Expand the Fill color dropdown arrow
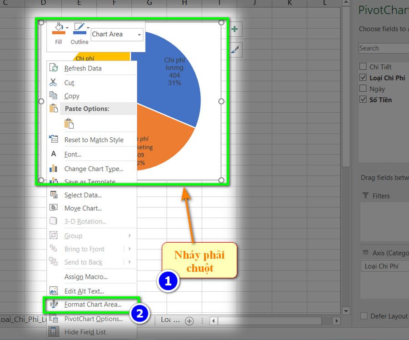This screenshot has width=409, height=340. coord(67,28)
